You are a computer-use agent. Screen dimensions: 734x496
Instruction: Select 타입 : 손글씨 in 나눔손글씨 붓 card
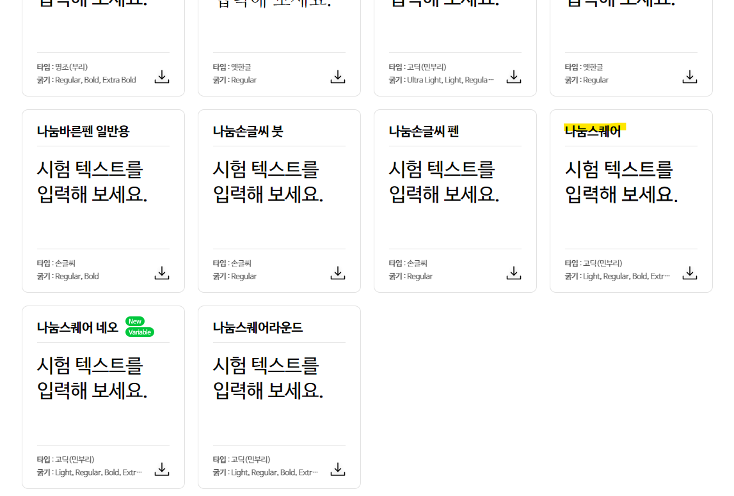tap(232, 263)
